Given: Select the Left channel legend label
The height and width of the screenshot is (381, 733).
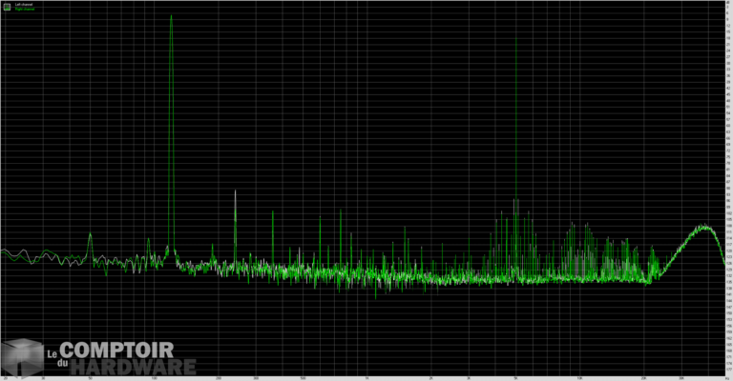Looking at the screenshot, I should pyautogui.click(x=23, y=5).
